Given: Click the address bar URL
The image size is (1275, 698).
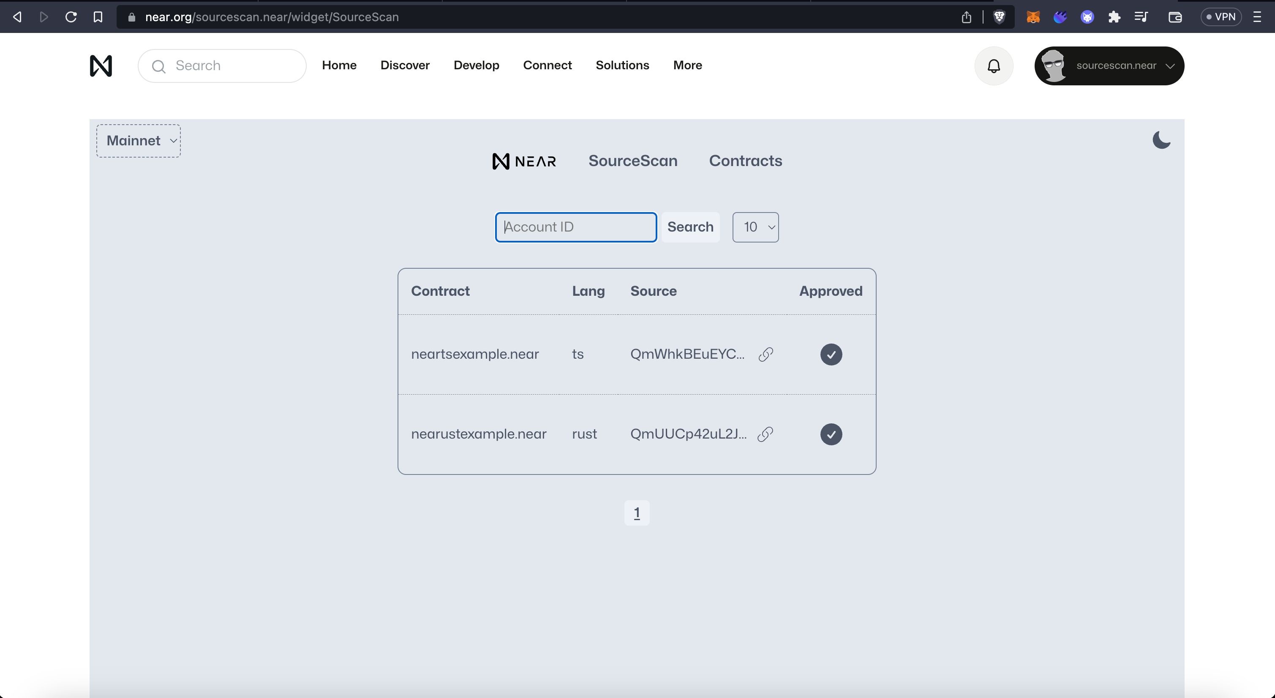Looking at the screenshot, I should [x=272, y=17].
